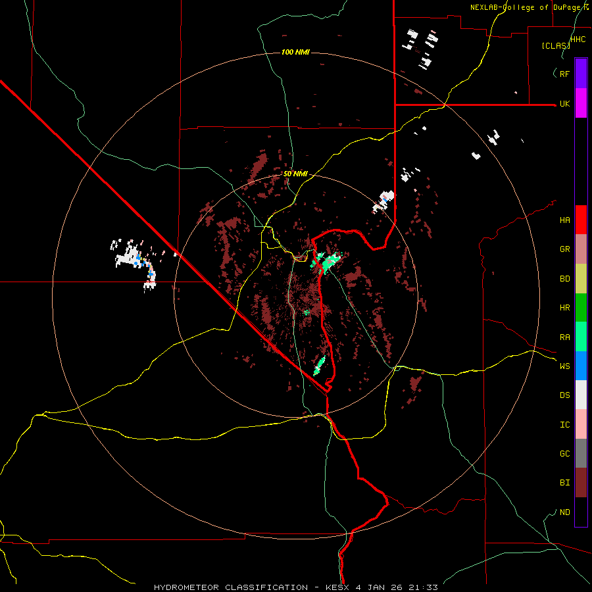This screenshot has height=592, width=592.
Task: Click the UK legend label
Action: [564, 104]
